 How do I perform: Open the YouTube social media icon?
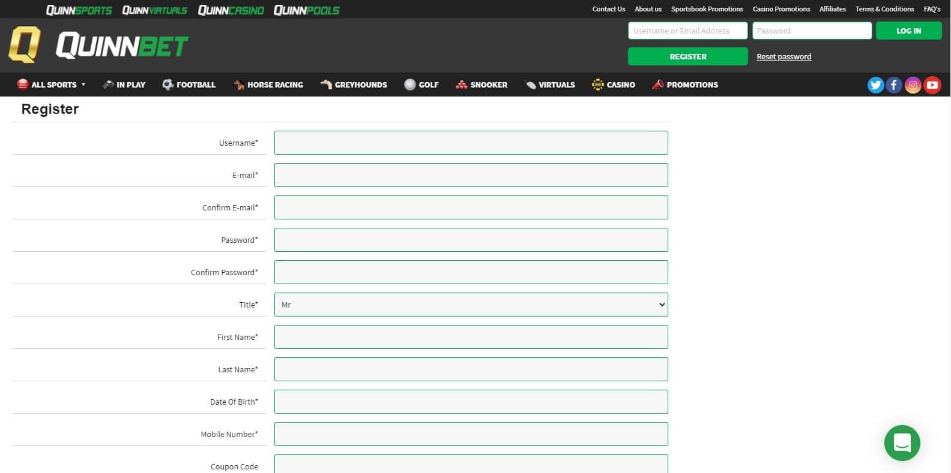click(x=932, y=85)
